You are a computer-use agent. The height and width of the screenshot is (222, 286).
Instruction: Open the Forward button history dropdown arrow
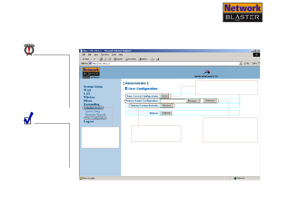98,59
